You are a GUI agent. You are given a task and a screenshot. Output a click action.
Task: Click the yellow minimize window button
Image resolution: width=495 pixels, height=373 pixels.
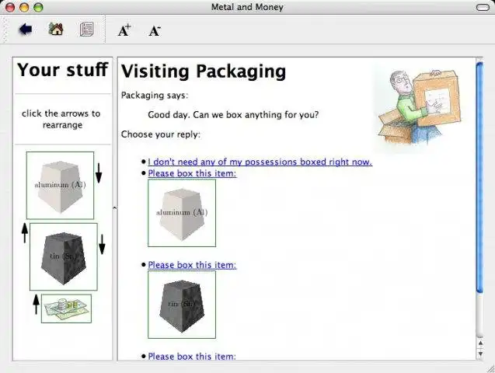click(x=24, y=7)
